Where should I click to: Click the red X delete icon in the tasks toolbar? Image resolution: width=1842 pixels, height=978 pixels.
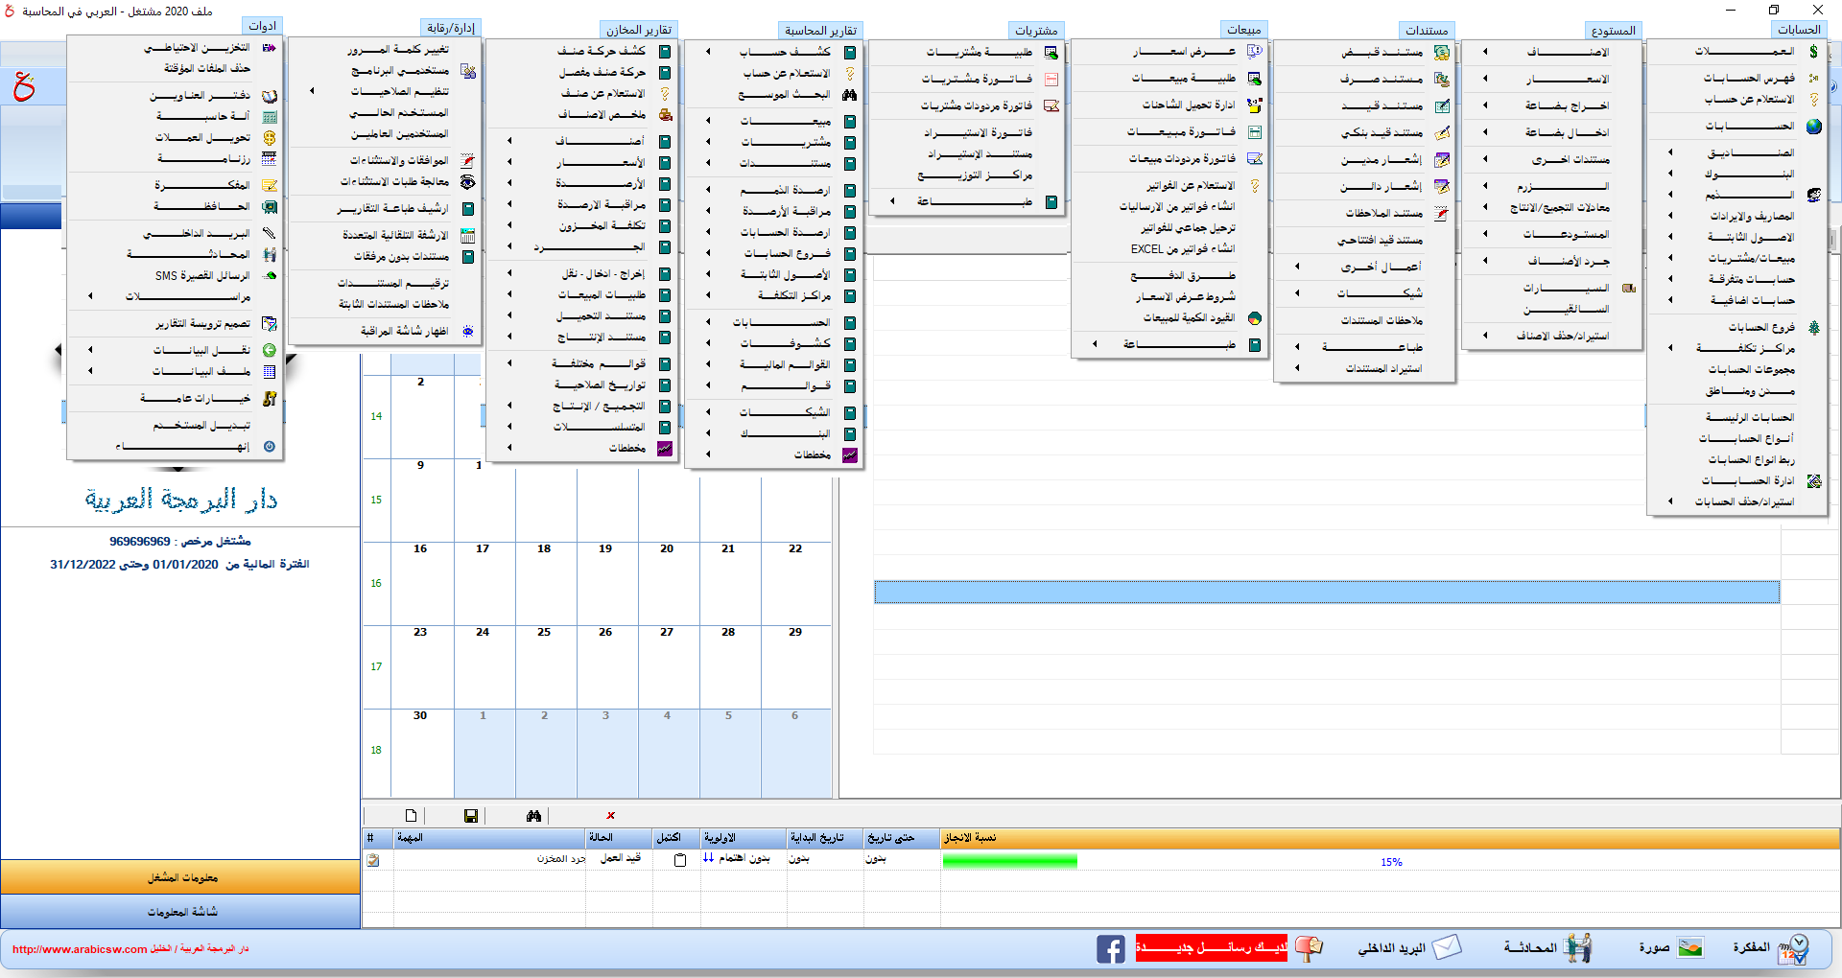[610, 816]
